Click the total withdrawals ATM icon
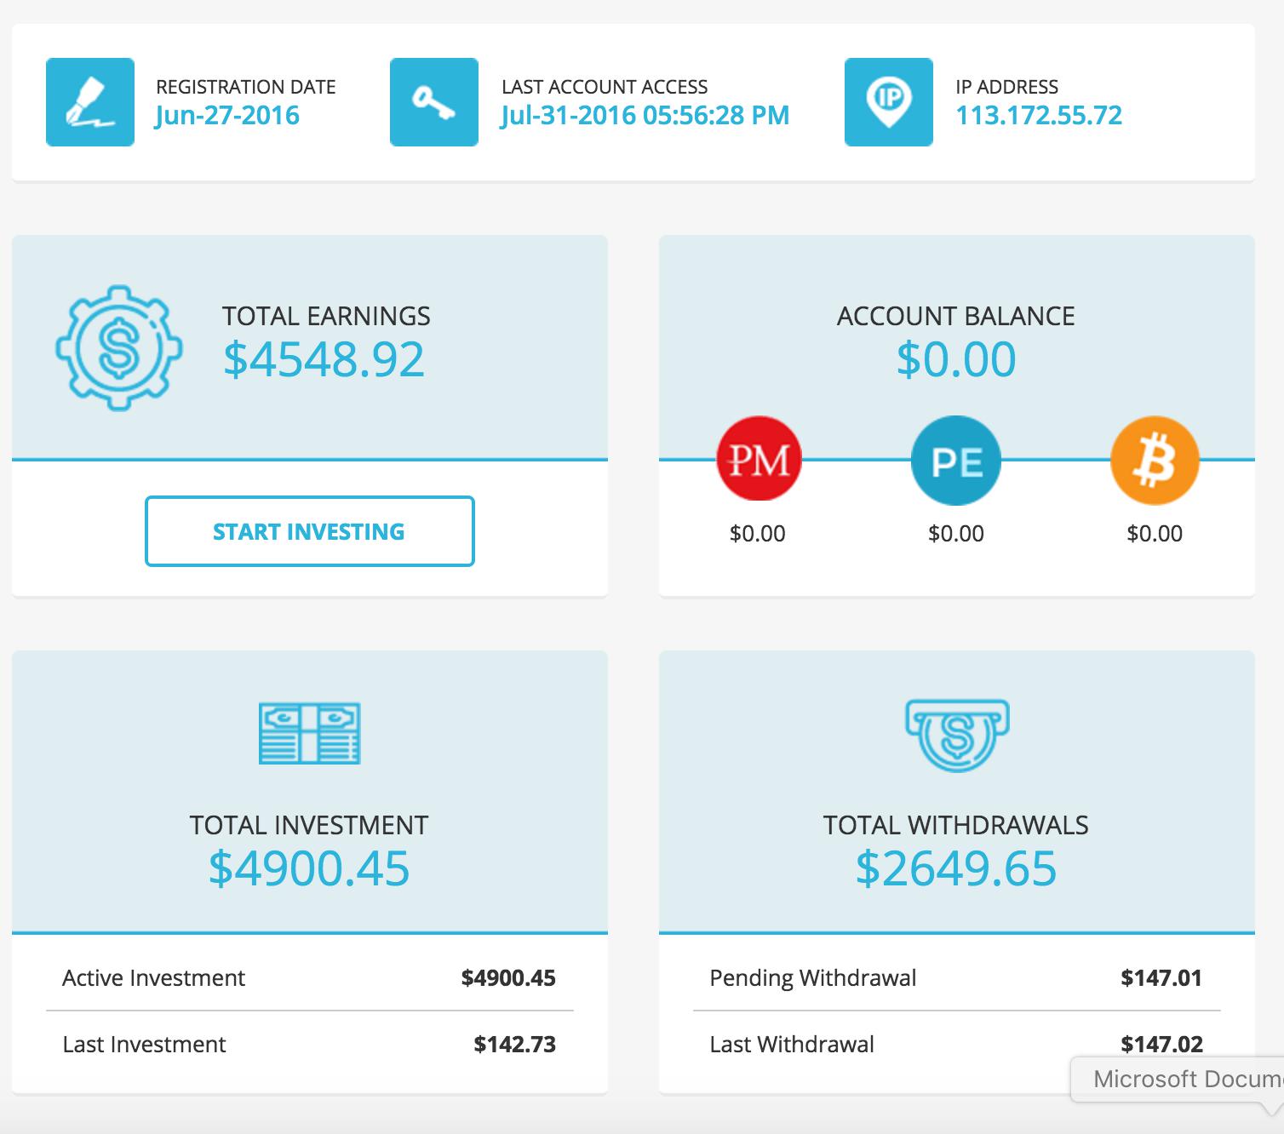This screenshot has width=1284, height=1134. (x=956, y=735)
